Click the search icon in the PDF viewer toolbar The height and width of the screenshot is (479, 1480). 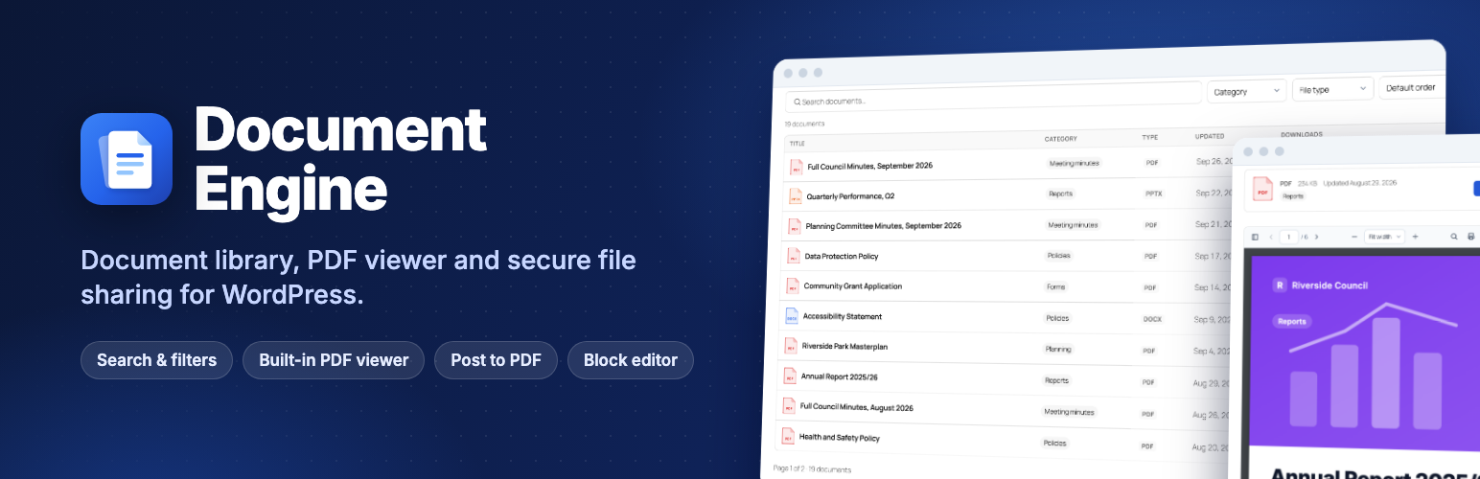pyautogui.click(x=1453, y=236)
